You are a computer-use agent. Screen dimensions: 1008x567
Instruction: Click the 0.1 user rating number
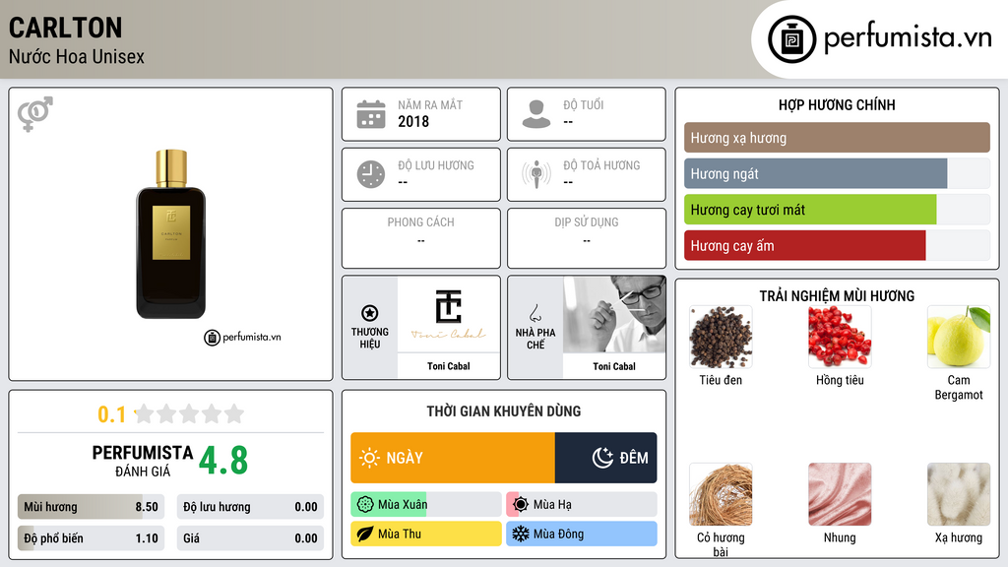point(112,414)
